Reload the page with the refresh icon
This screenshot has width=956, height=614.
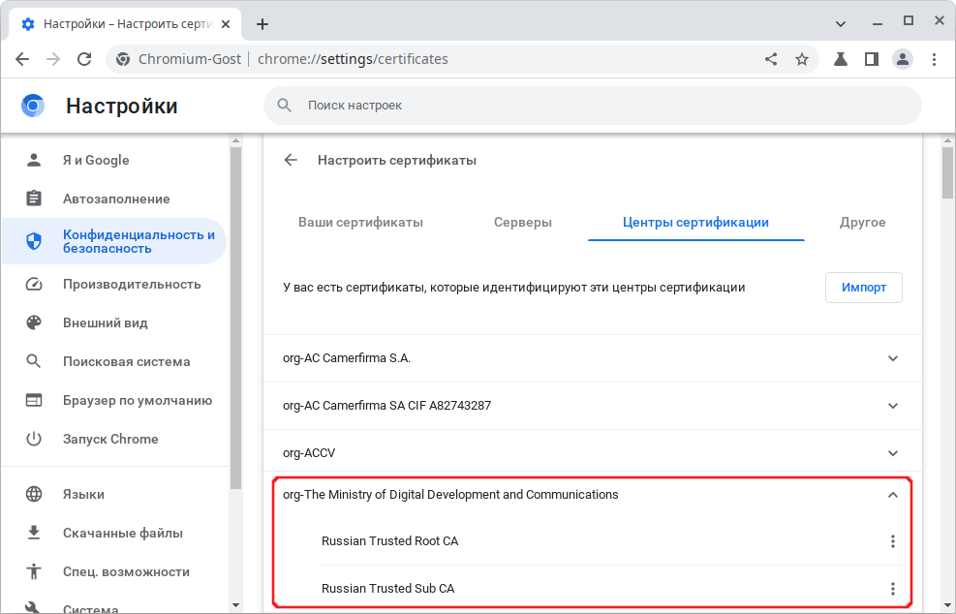point(84,59)
